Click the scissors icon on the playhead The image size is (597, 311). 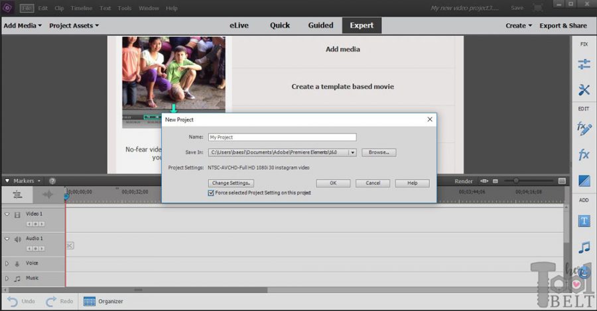click(70, 245)
